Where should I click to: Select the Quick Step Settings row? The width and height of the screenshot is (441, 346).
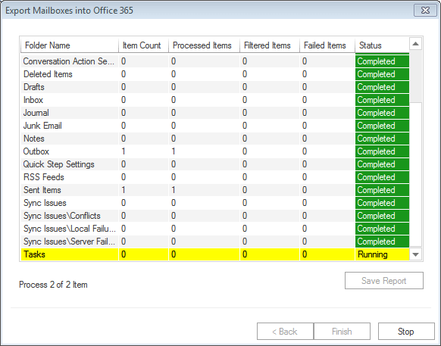click(215, 164)
